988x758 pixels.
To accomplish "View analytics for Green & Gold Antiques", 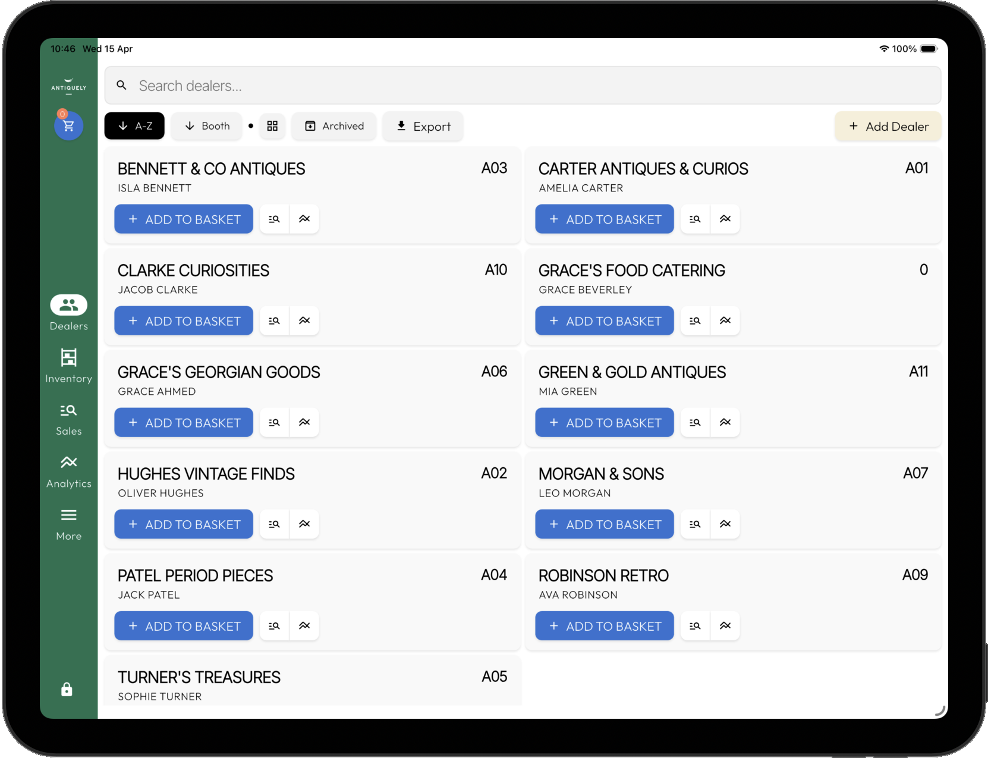I will coord(725,422).
